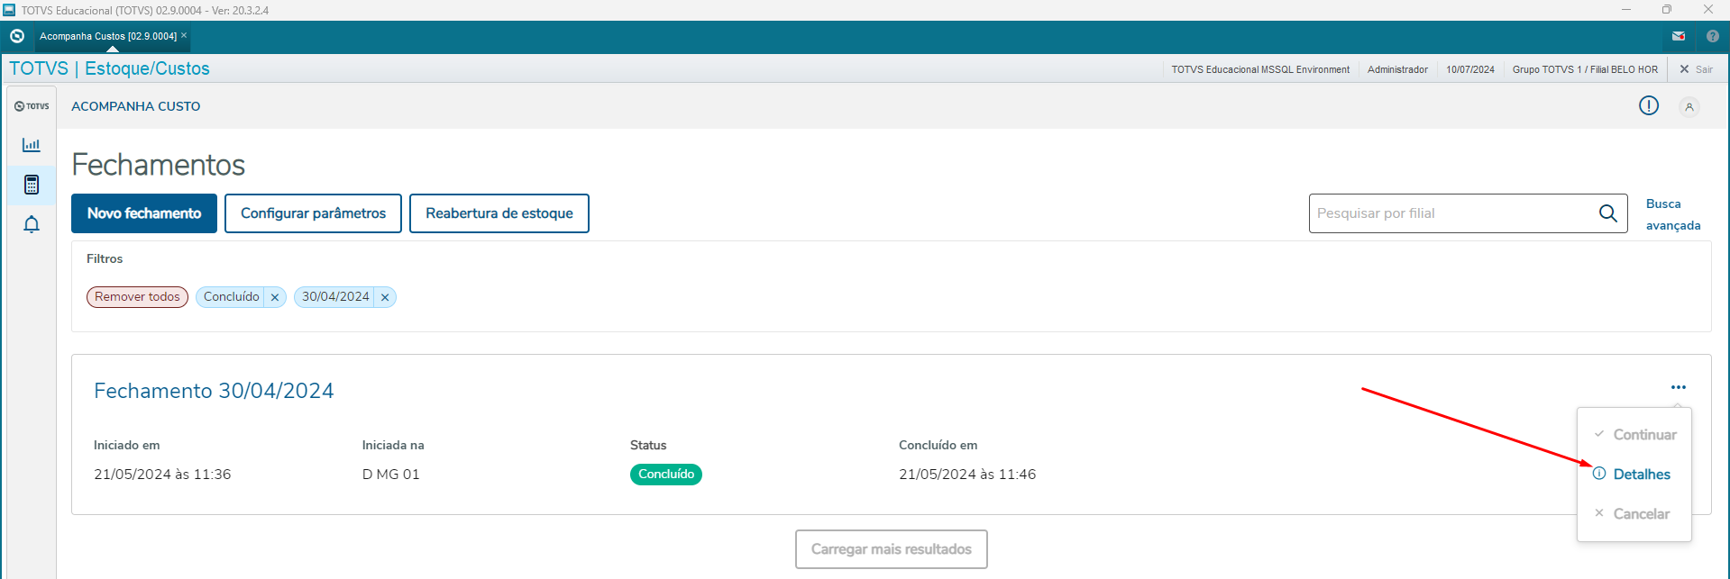Remove the 30/04/2024 filter chip
The image size is (1730, 579).
pyautogui.click(x=385, y=297)
